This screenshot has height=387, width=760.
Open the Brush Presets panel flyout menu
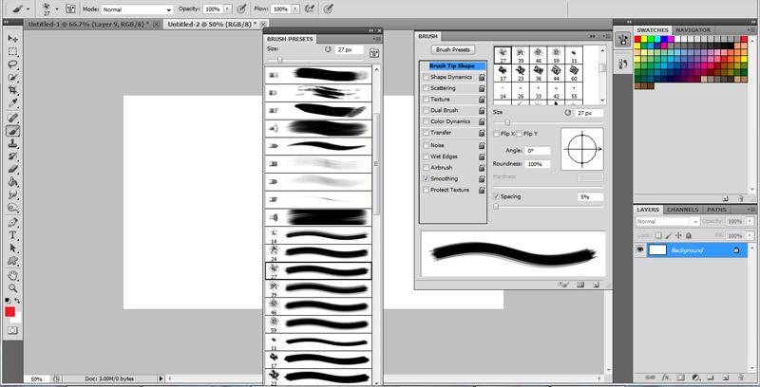coord(376,39)
